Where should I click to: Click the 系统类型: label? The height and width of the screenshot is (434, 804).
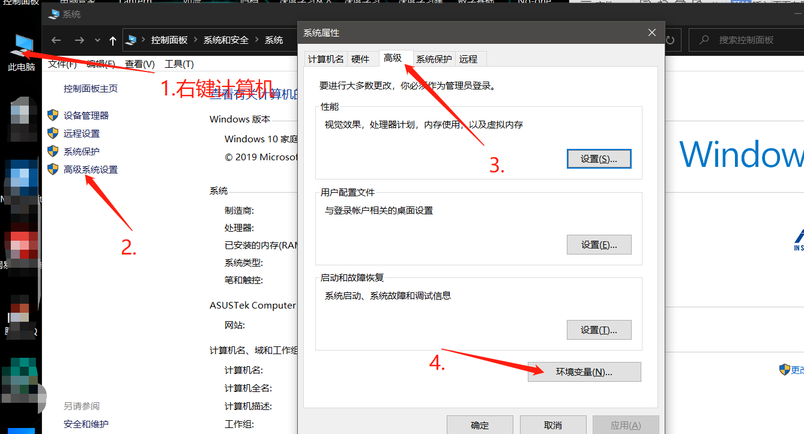coord(244,263)
